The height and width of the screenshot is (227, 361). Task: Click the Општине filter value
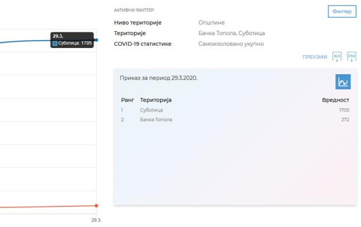212,23
